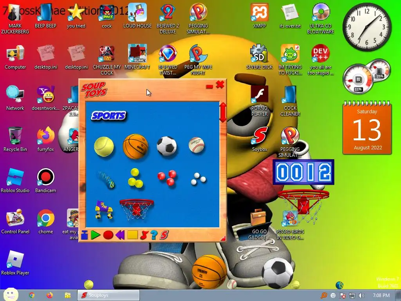This screenshot has height=301, width=401.
Task: Click the CPU meter gadget
Action: coord(358,79)
